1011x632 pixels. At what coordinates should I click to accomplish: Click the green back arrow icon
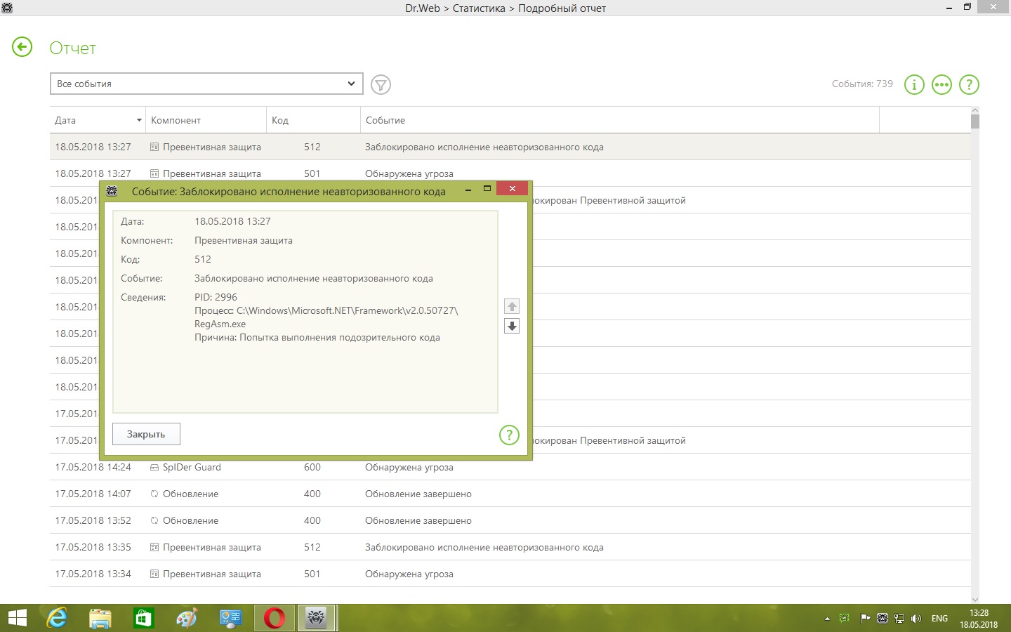(22, 48)
